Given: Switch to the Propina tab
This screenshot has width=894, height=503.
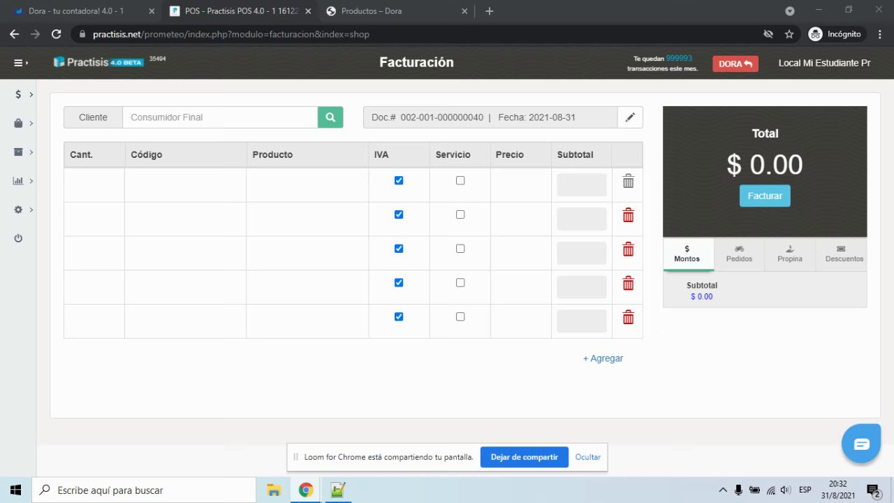Looking at the screenshot, I should coord(790,254).
